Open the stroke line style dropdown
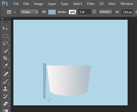Viewport: 137px width, 112px height. click(105, 12)
